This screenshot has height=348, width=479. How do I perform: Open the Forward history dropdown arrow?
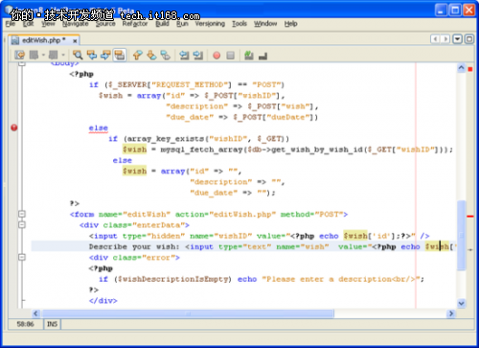[63, 56]
